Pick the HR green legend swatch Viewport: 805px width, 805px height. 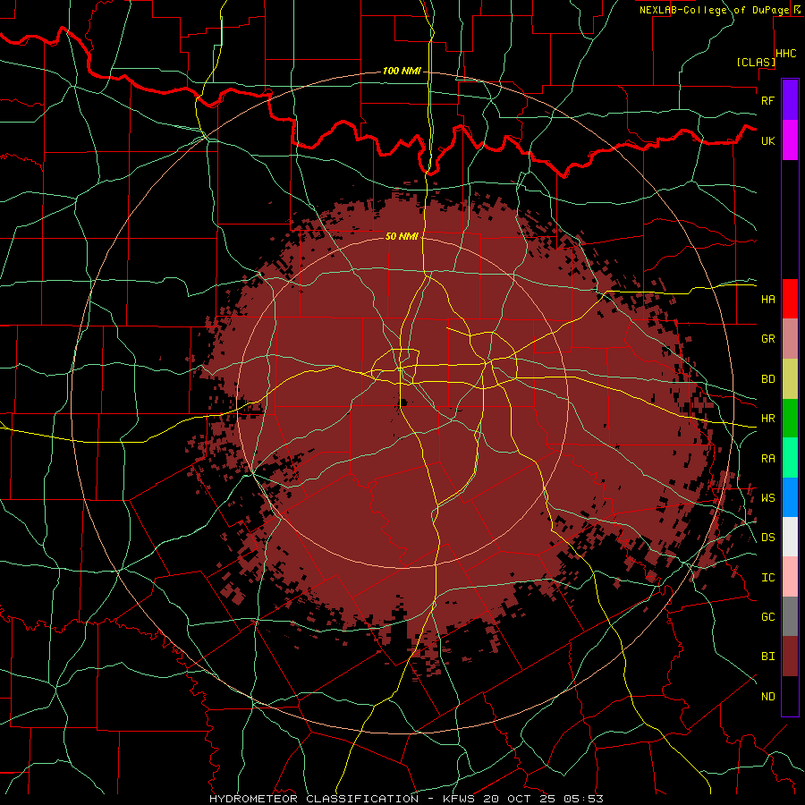tap(790, 419)
